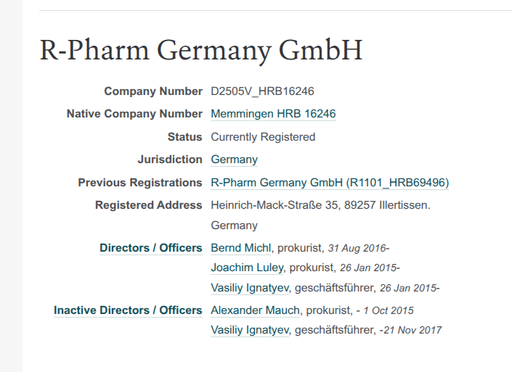
Task: Click the Jurisdiction field label
Action: (x=169, y=160)
